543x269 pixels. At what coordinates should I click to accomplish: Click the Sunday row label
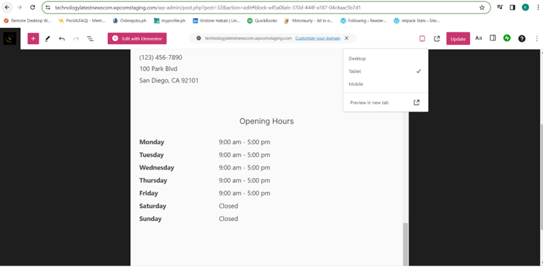[x=150, y=219]
